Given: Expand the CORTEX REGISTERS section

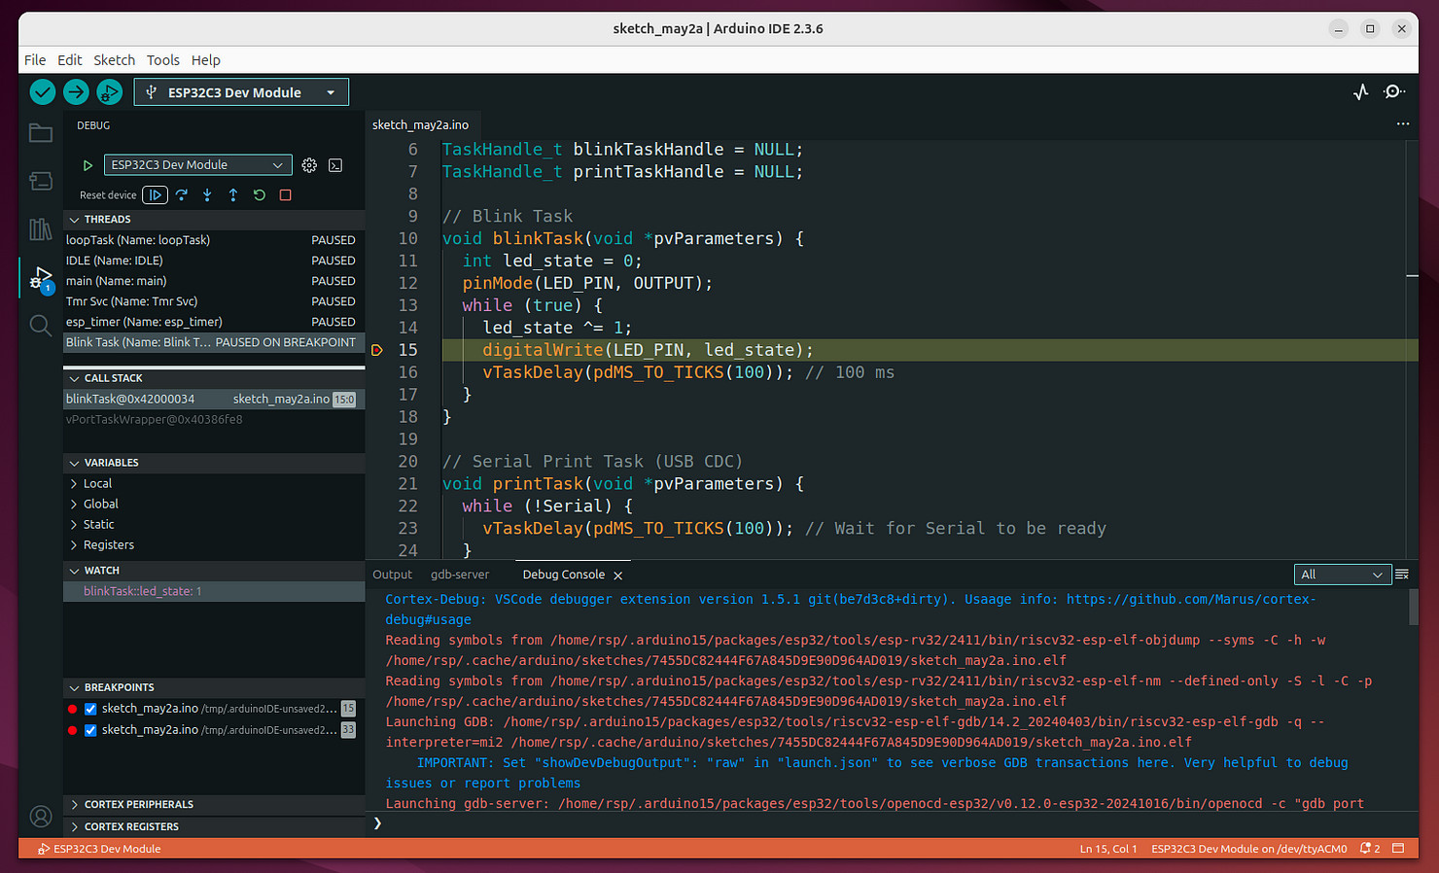Looking at the screenshot, I should coord(214,827).
